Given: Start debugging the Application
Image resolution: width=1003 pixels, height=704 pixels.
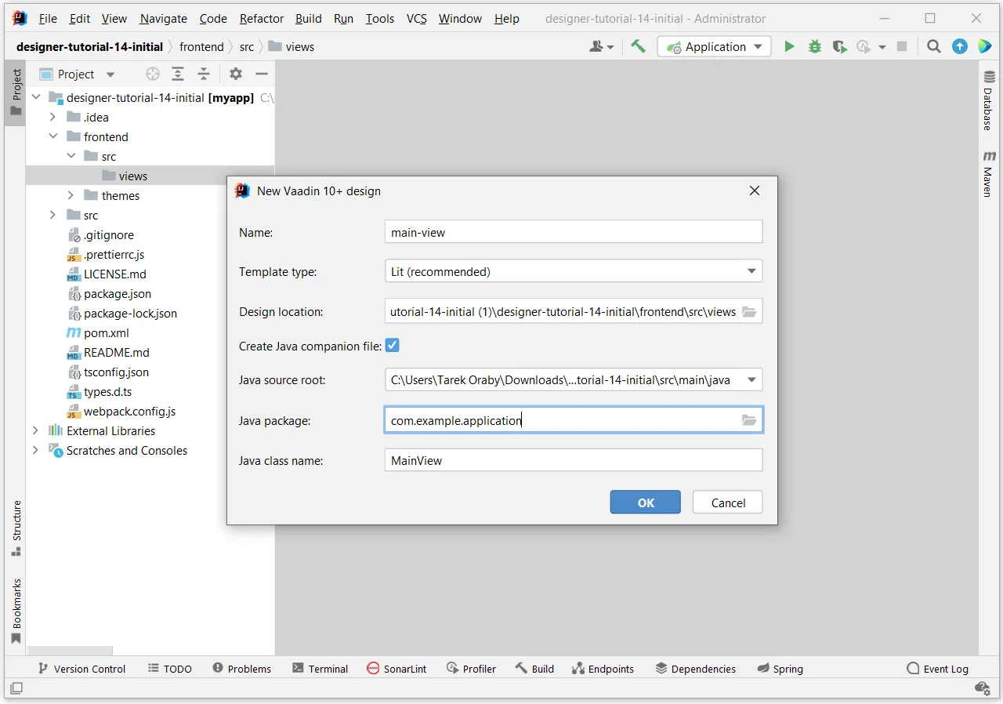Looking at the screenshot, I should [814, 46].
